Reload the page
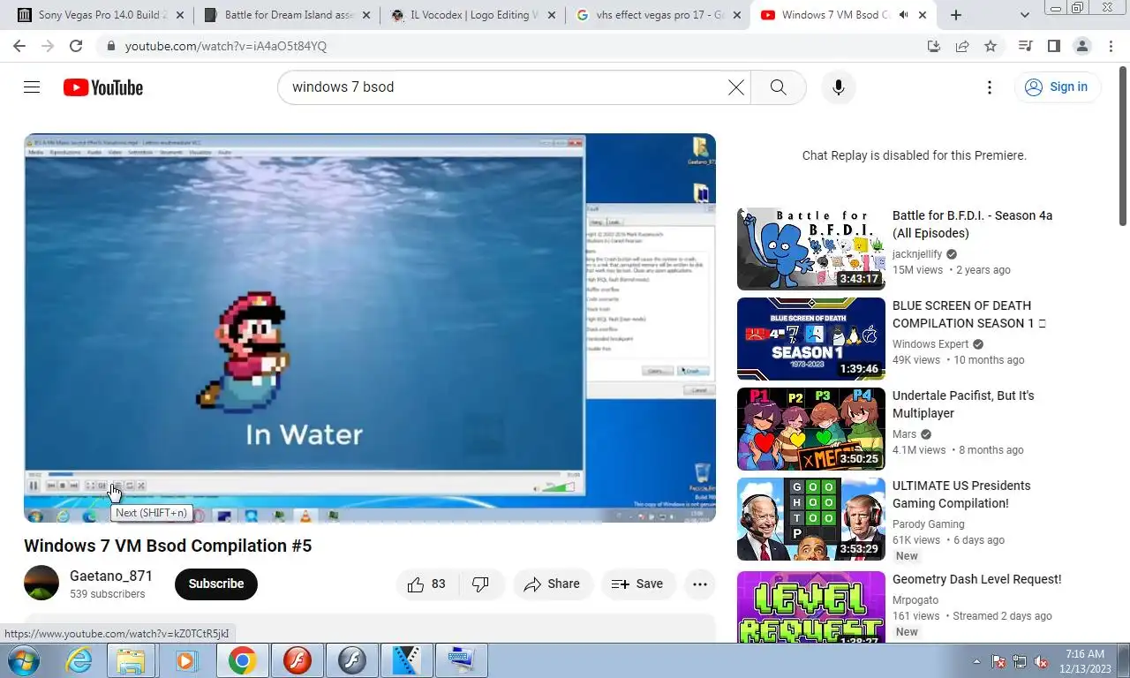Screen dimensions: 1130x678 click(76, 46)
